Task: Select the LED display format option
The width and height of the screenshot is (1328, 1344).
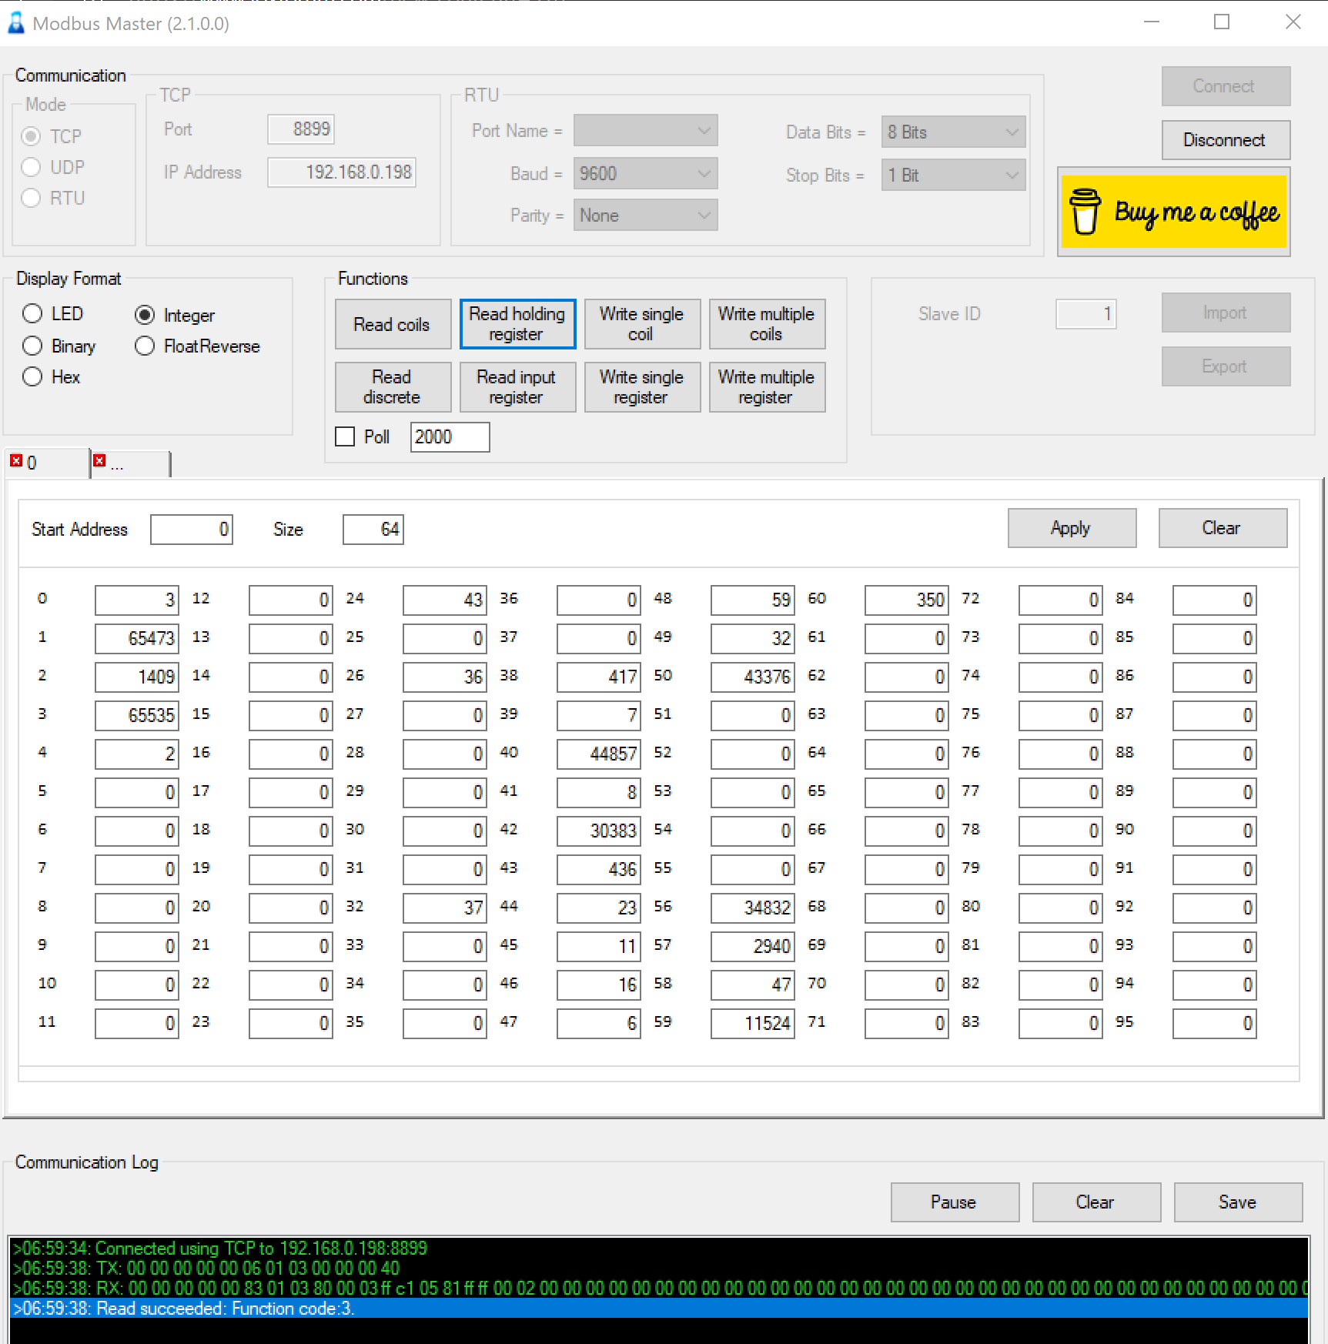Action: pyautogui.click(x=32, y=314)
